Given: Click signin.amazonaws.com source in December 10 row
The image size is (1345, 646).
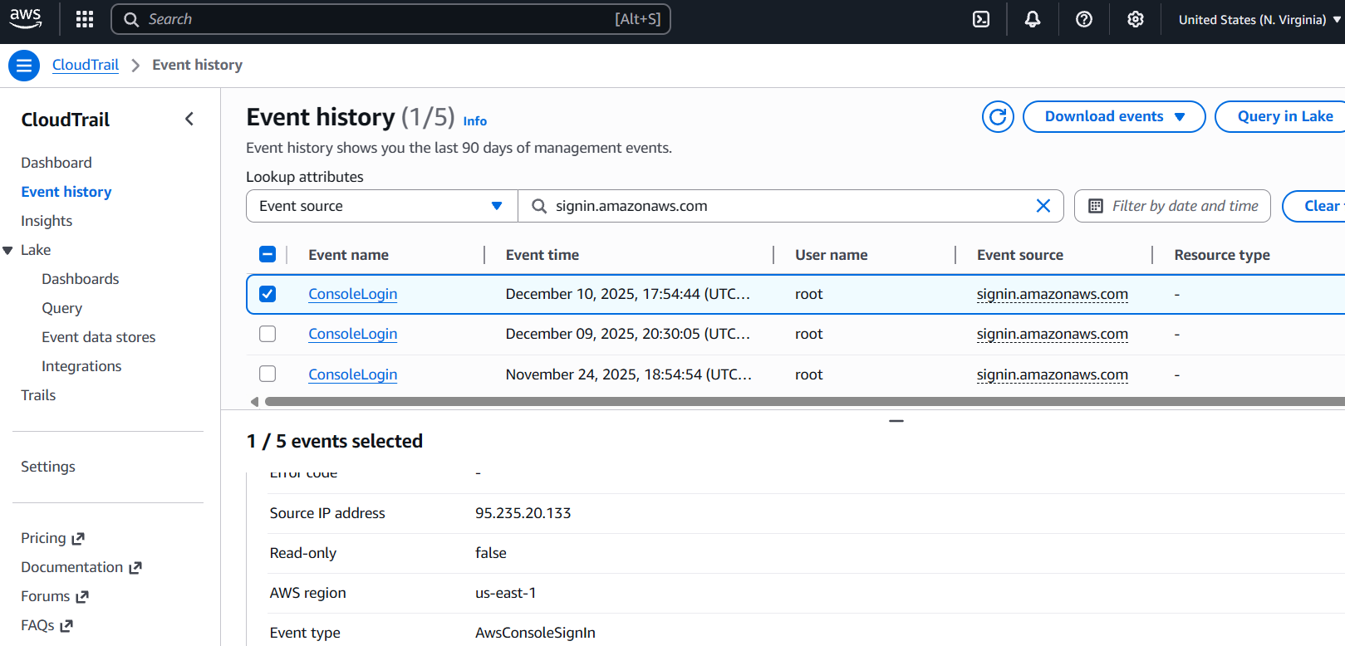Looking at the screenshot, I should [x=1053, y=294].
